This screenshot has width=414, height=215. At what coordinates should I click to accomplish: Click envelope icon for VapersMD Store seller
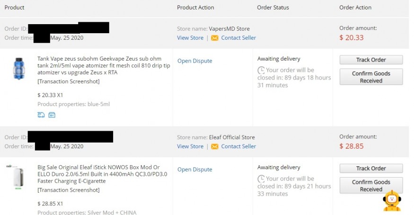click(x=215, y=38)
